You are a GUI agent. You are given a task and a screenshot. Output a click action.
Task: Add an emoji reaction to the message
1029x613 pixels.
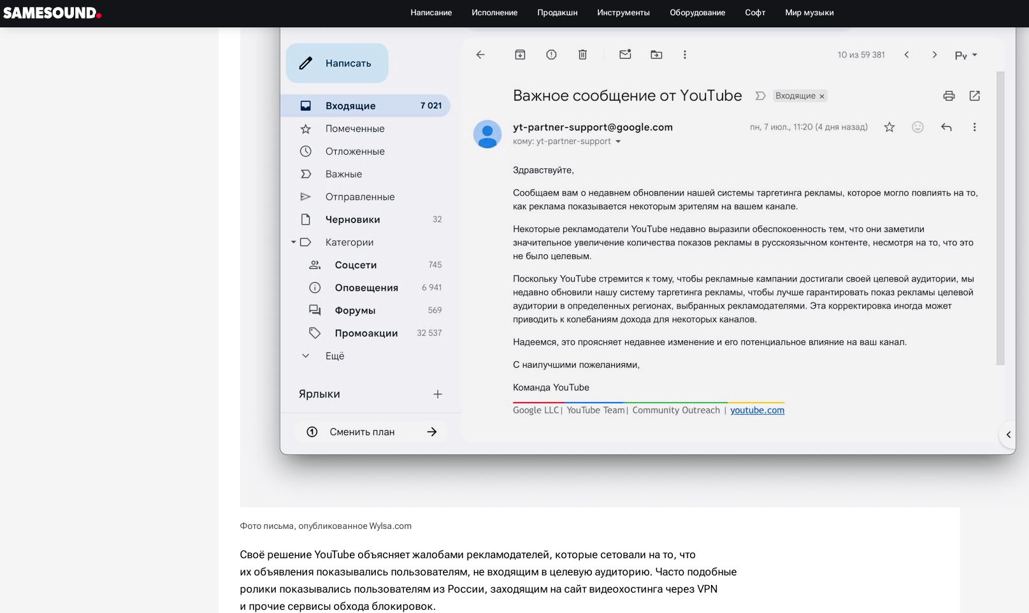click(x=917, y=127)
